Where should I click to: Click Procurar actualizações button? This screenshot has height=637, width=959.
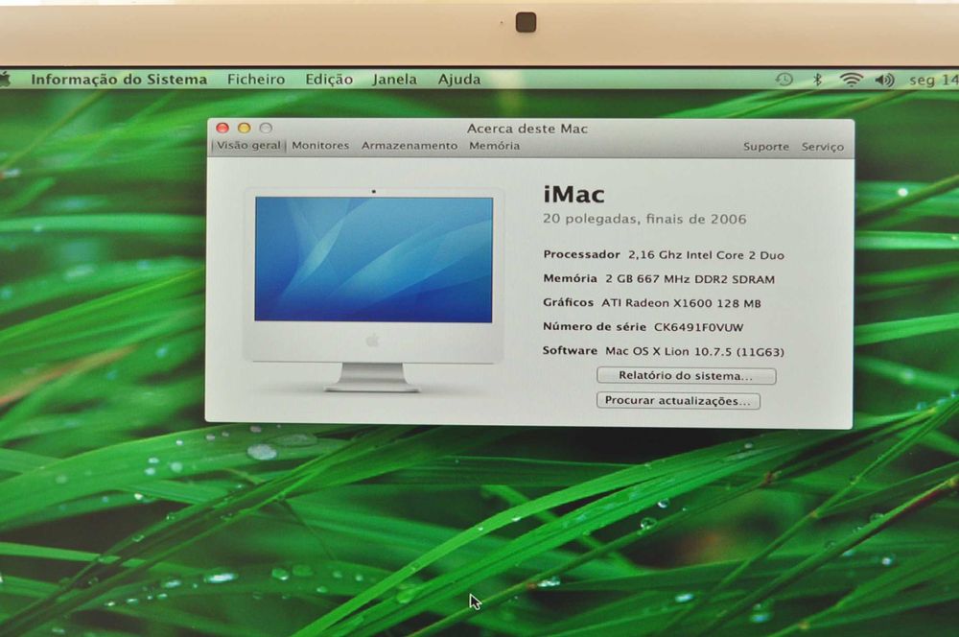[x=678, y=401]
